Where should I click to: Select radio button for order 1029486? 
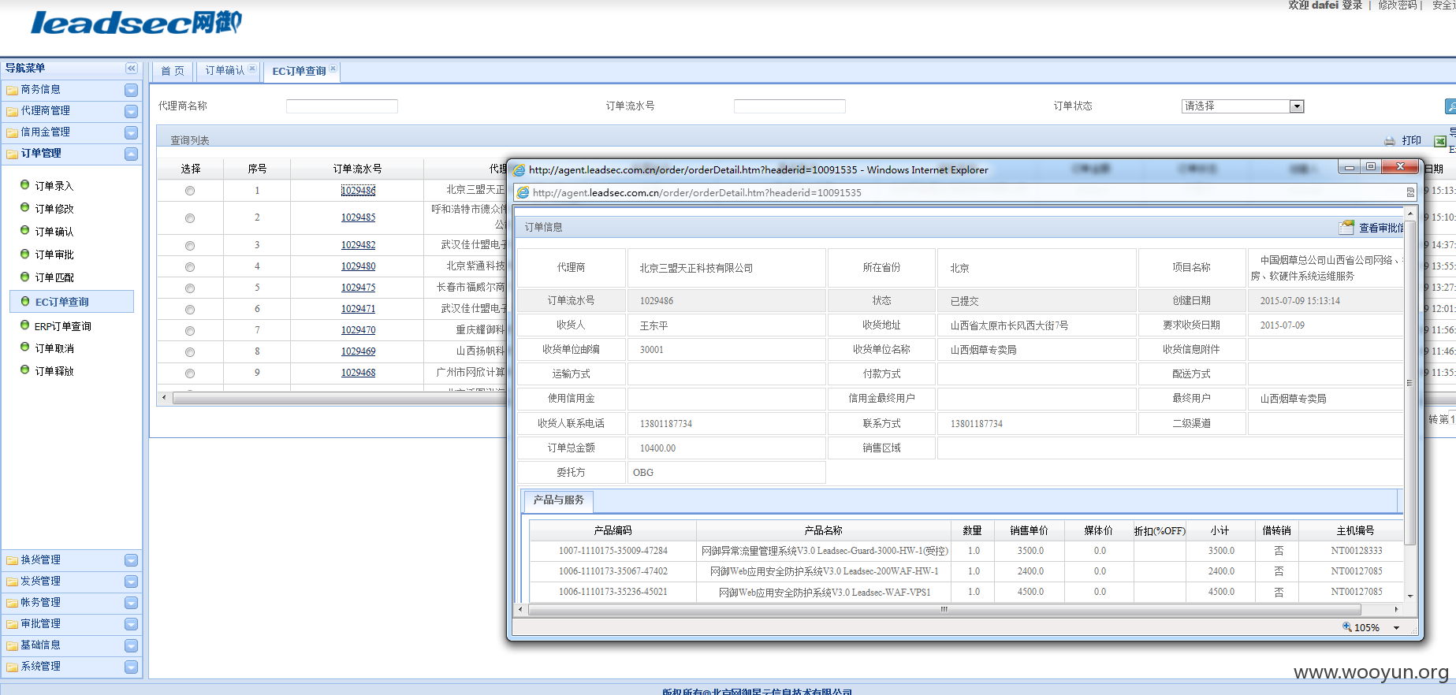coord(190,191)
